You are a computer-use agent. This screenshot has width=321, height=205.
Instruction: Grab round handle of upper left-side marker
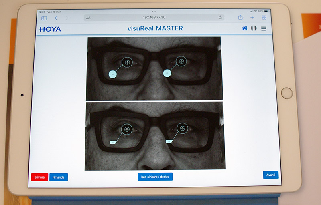(113, 74)
